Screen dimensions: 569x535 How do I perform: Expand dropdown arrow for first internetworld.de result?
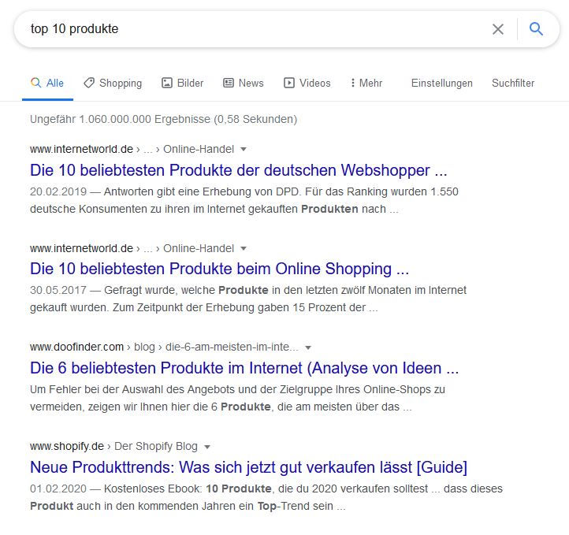244,149
